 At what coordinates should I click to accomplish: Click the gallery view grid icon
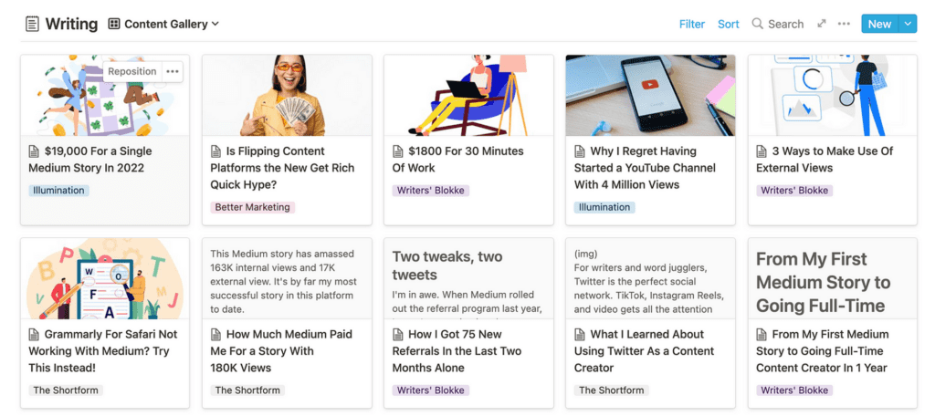click(114, 24)
